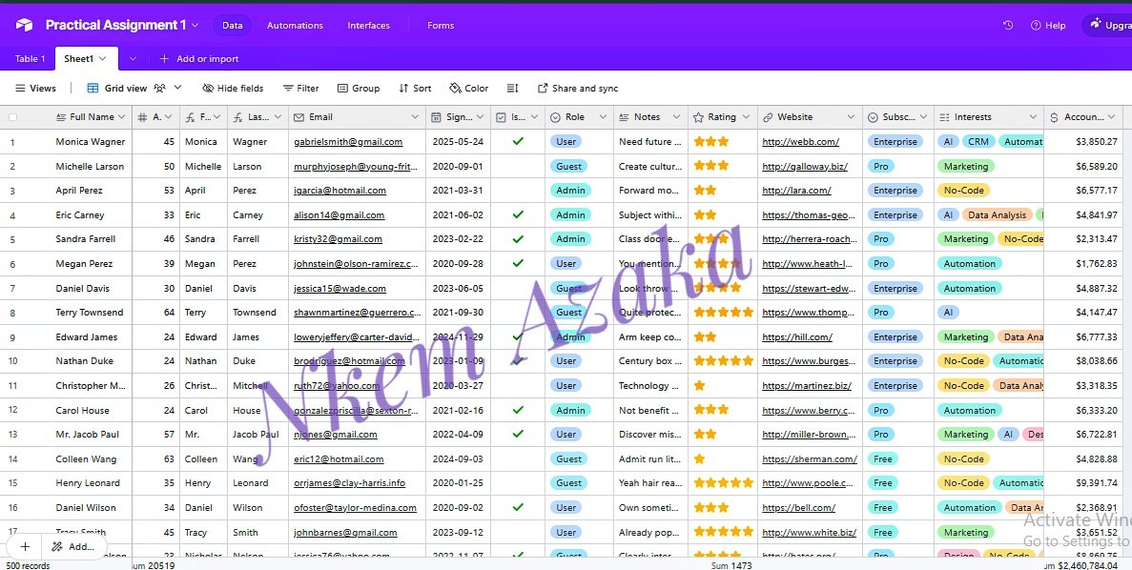The image size is (1132, 570).
Task: Open the https://bell.com/ website link
Action: point(798,508)
